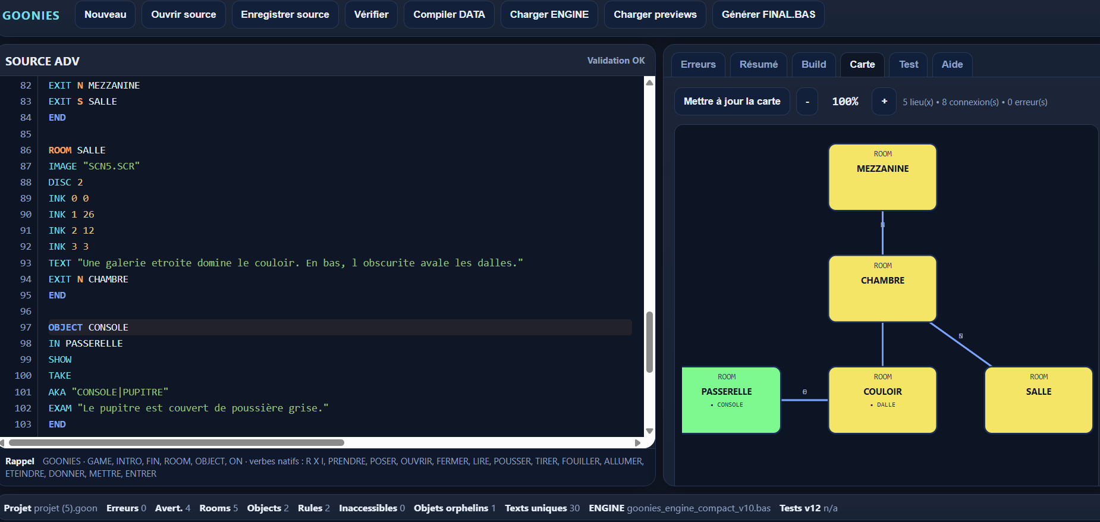Image resolution: width=1100 pixels, height=522 pixels.
Task: Select the Carte tab
Action: 862,64
